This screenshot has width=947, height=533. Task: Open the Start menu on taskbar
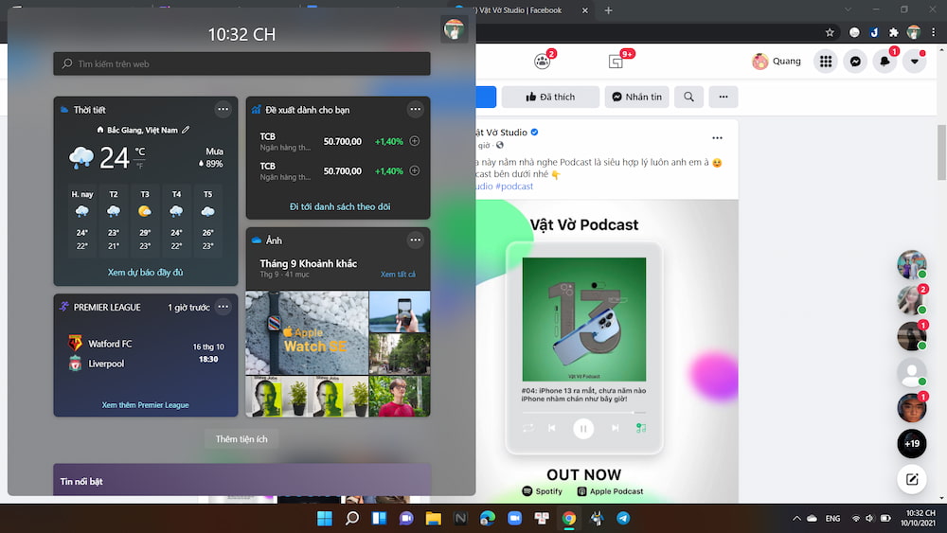324,518
